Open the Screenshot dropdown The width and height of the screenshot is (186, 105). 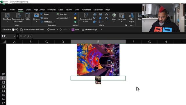(63, 18)
